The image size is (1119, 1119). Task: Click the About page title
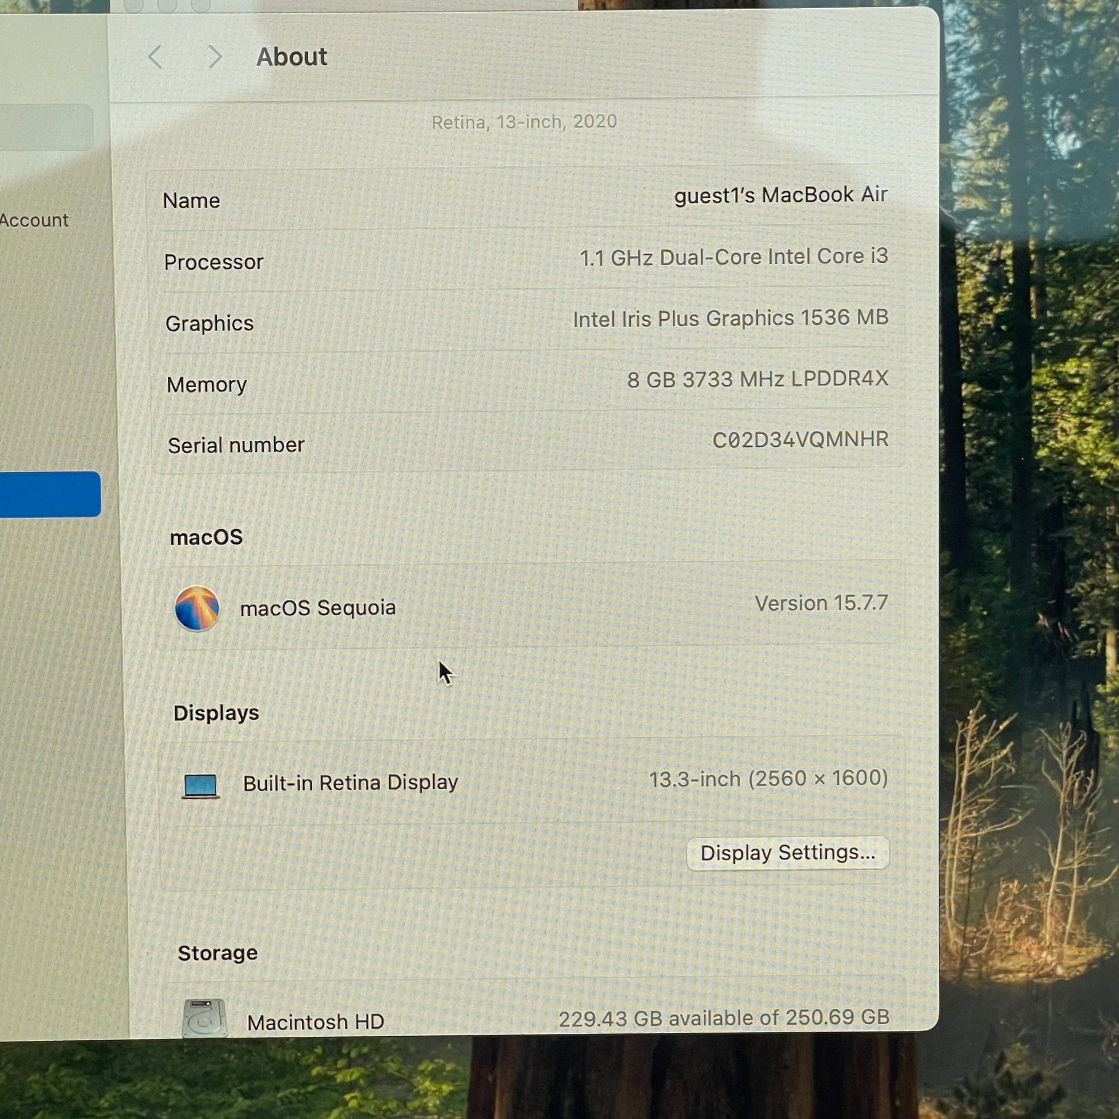tap(292, 57)
